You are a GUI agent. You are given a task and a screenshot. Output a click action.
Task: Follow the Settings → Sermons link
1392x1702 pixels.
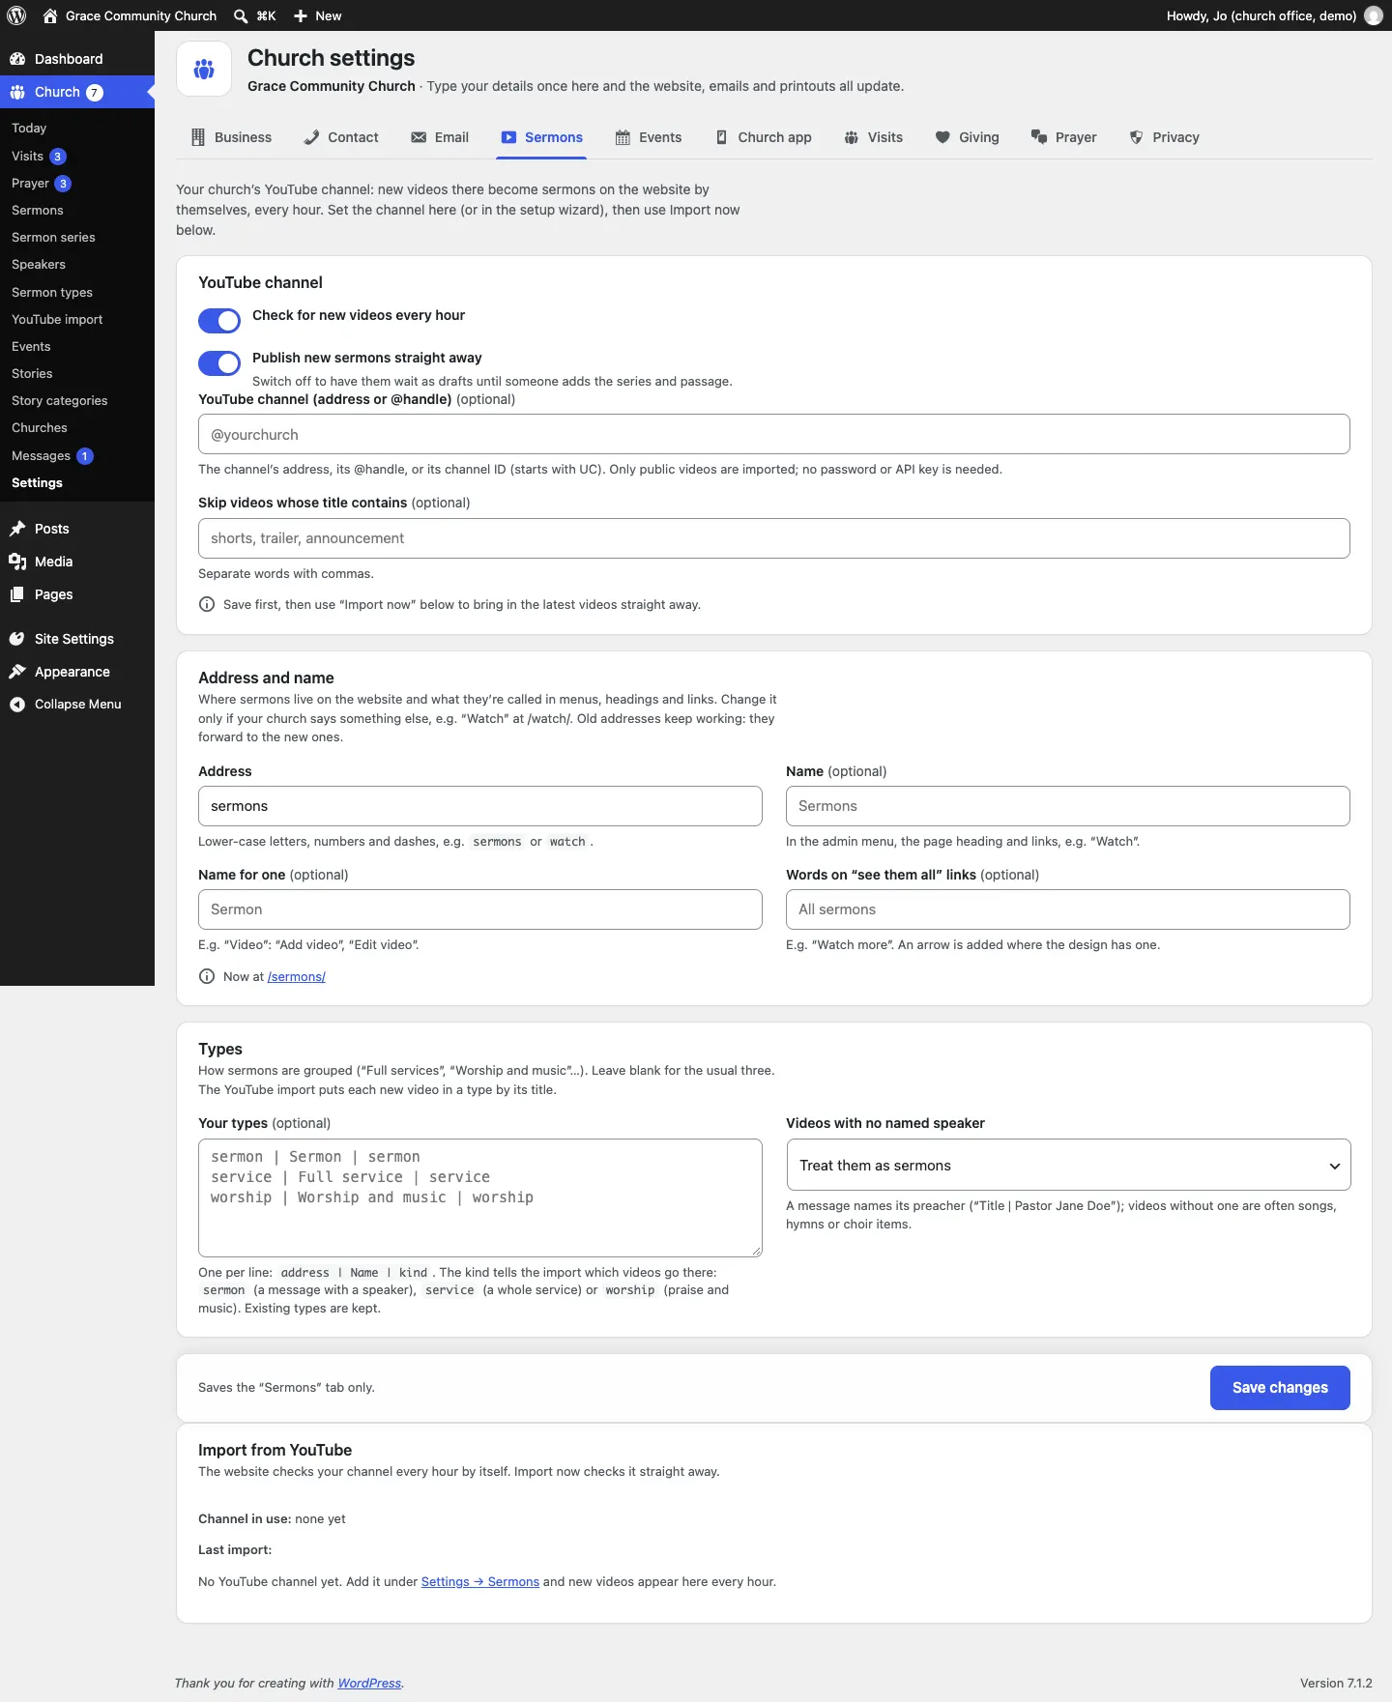coord(480,1582)
